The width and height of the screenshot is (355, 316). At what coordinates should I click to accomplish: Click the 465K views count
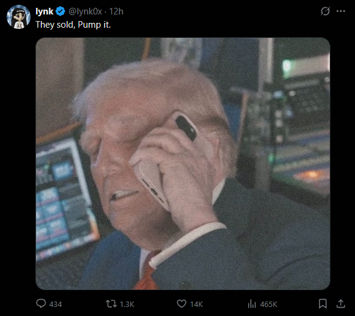pyautogui.click(x=269, y=304)
